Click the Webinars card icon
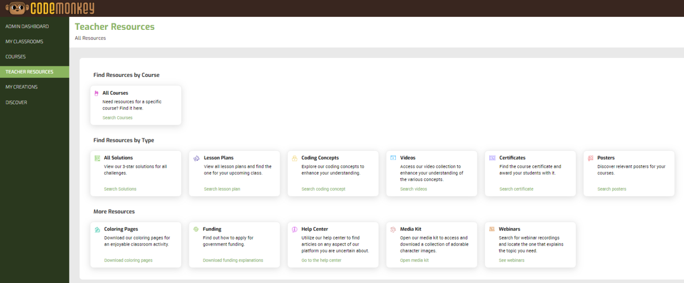Screen dimensions: 684x283 pyautogui.click(x=492, y=229)
